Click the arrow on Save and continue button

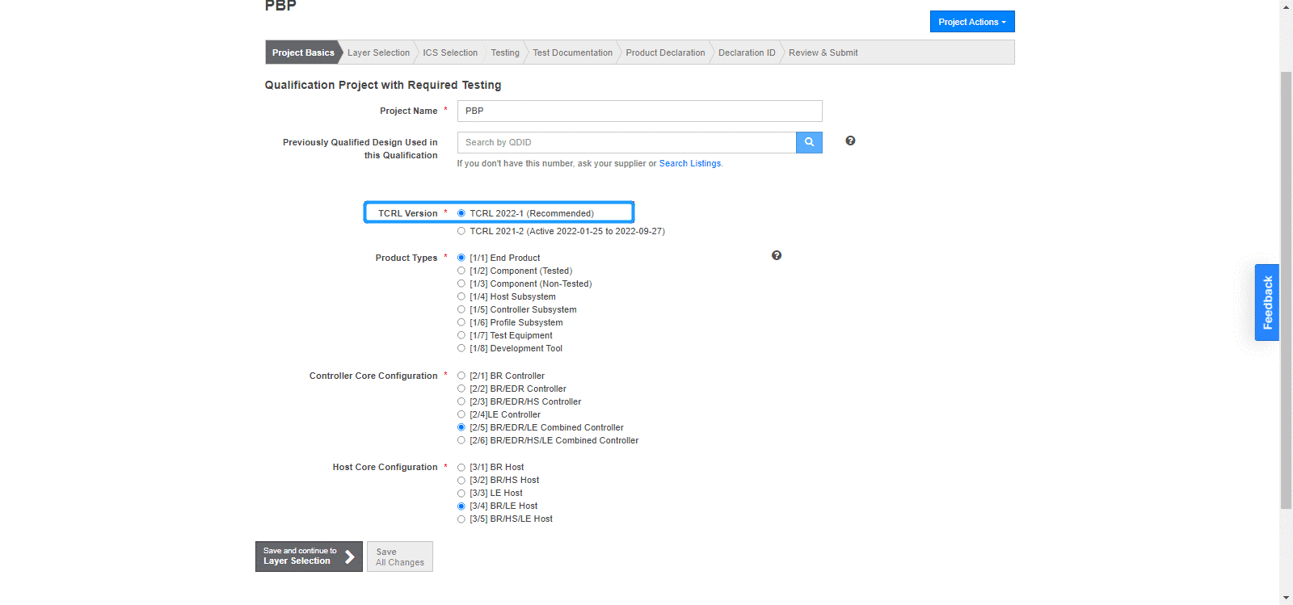[350, 557]
